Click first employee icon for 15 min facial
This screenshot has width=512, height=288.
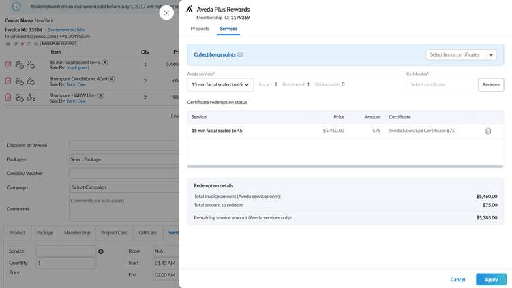coord(20,65)
